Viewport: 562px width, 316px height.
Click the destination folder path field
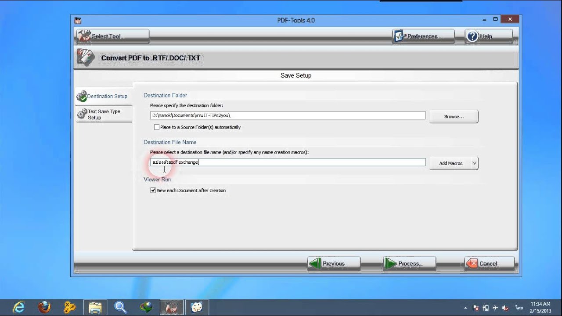pos(288,115)
